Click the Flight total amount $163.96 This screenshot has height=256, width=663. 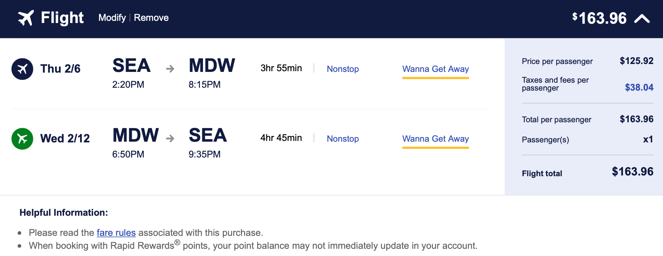pyautogui.click(x=632, y=172)
